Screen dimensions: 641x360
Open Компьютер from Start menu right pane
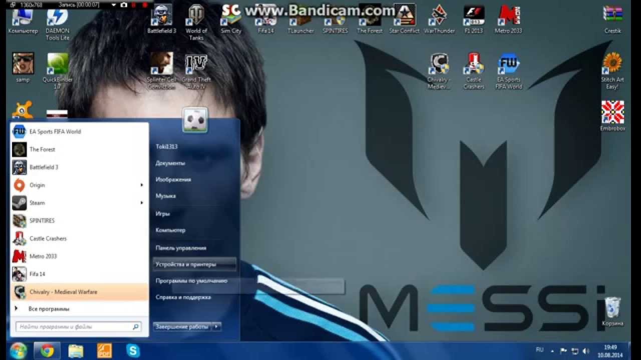coord(170,230)
